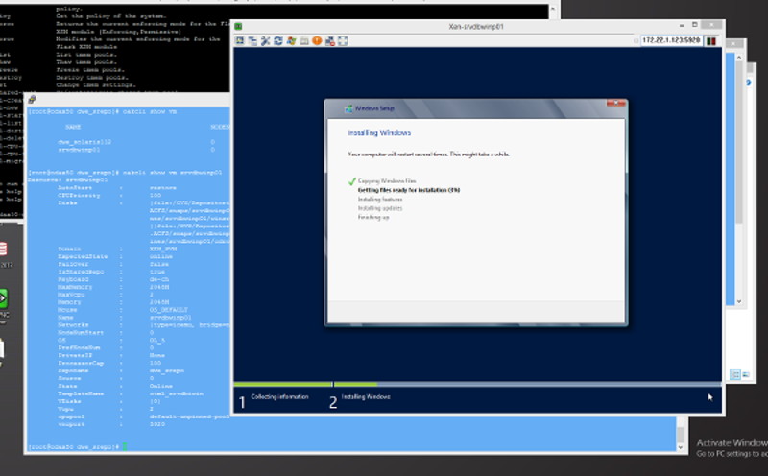The image size is (768, 476).
Task: Click the blue terminal's scrollbar down arrow
Action: [681, 447]
